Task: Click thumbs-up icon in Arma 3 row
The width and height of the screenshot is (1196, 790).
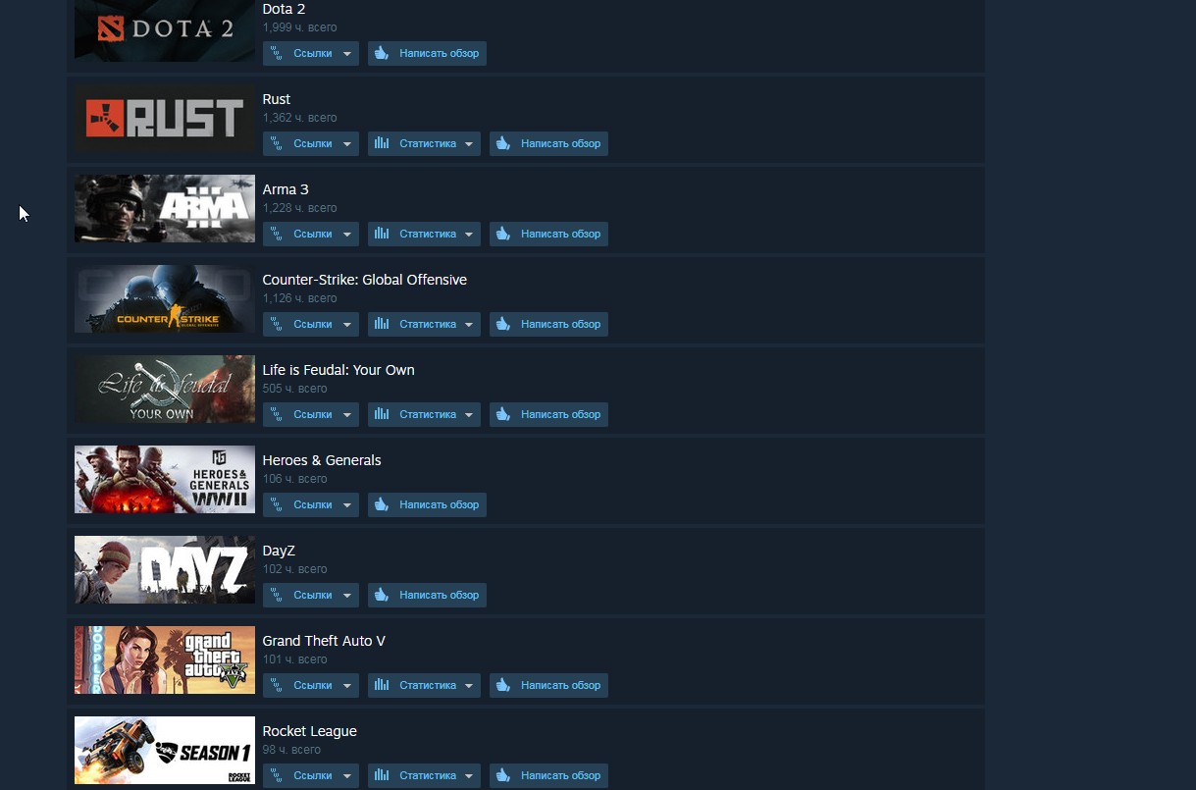Action: tap(504, 234)
